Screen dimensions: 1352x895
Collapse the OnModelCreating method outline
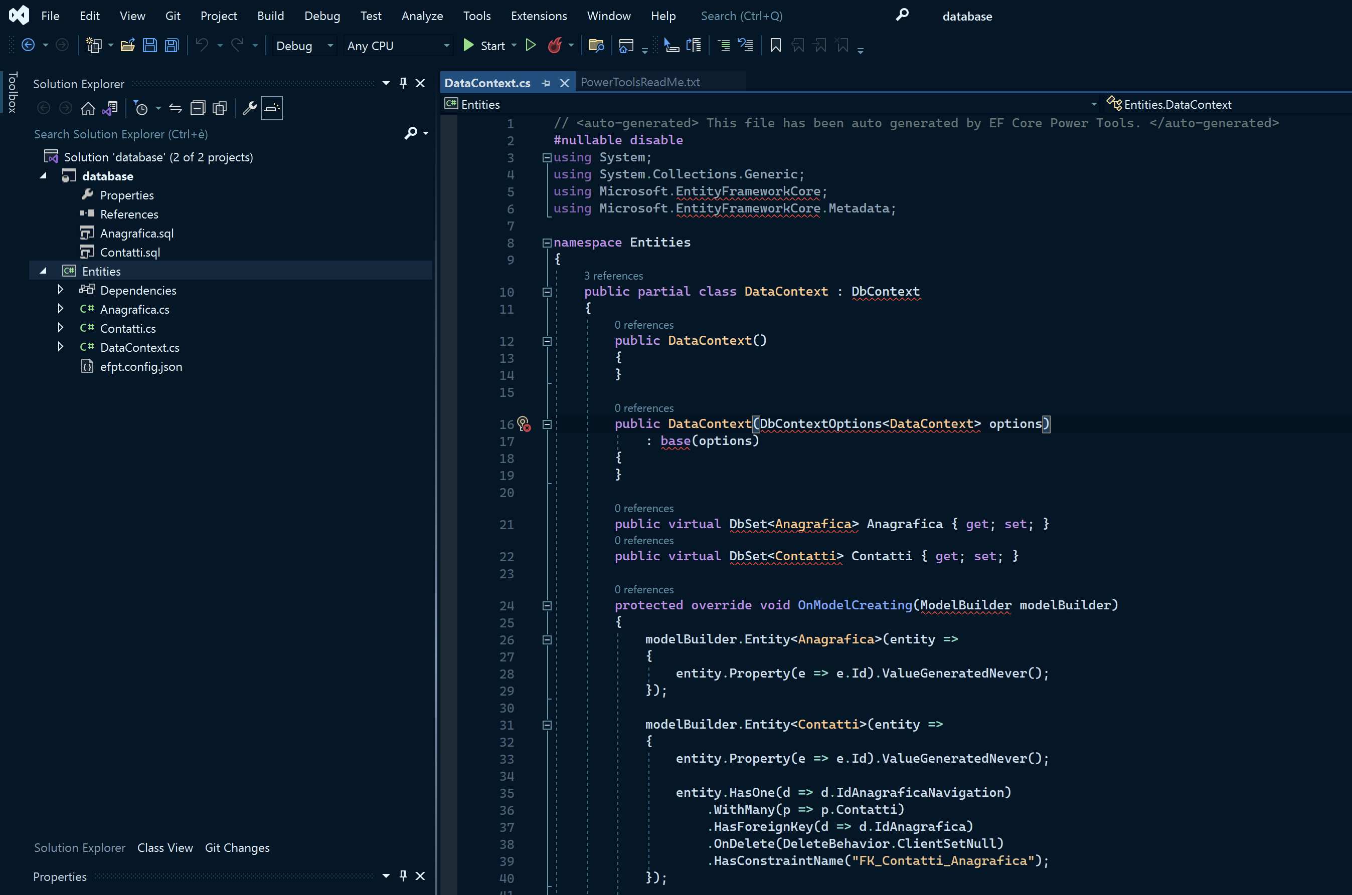coord(547,606)
